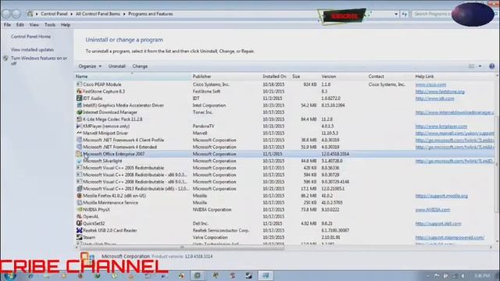The image size is (500, 281).
Task: Click the Mozilla Firefox 41.0.2 icon
Action: click(x=79, y=196)
